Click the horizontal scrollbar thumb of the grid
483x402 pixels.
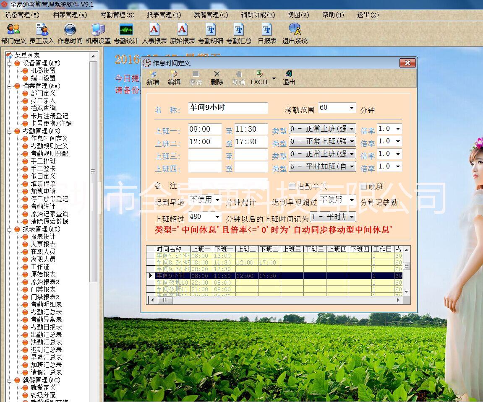pyautogui.click(x=165, y=300)
